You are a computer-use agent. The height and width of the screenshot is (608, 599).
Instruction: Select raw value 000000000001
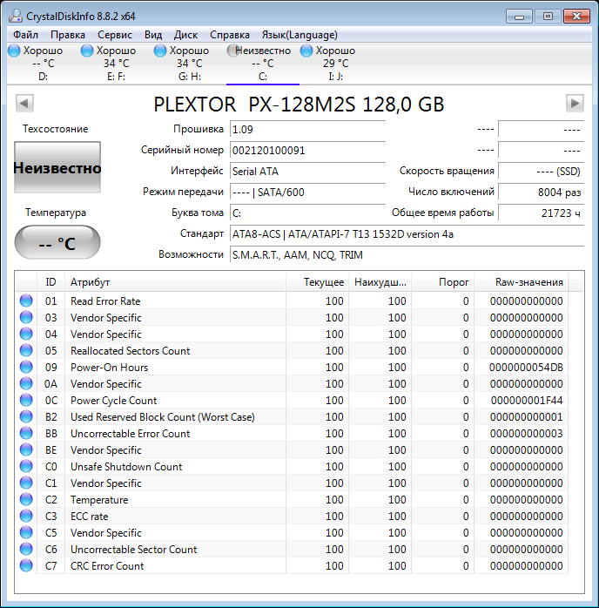(526, 417)
